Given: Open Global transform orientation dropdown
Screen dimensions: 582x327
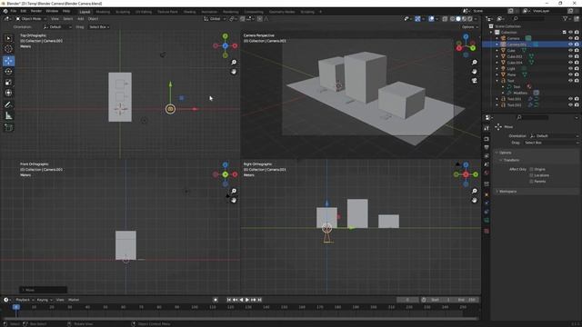Looking at the screenshot, I should (215, 18).
